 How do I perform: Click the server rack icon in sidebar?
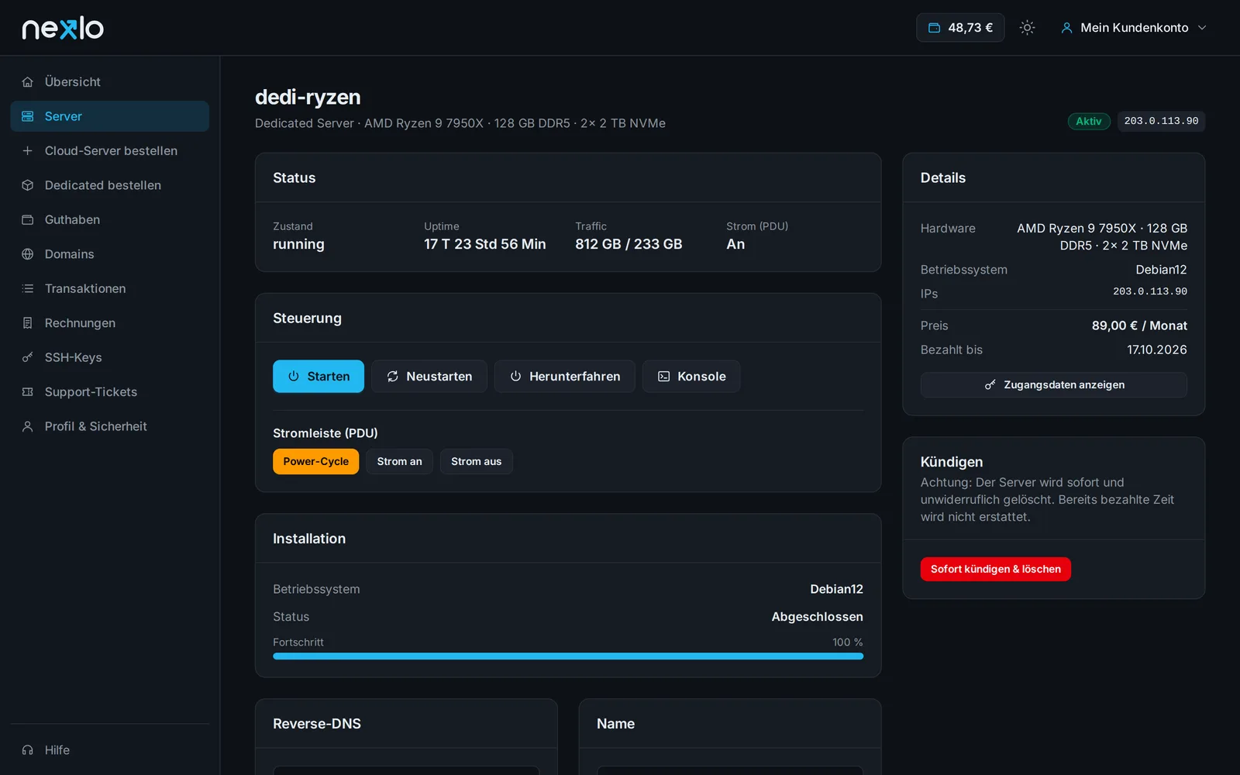[28, 116]
